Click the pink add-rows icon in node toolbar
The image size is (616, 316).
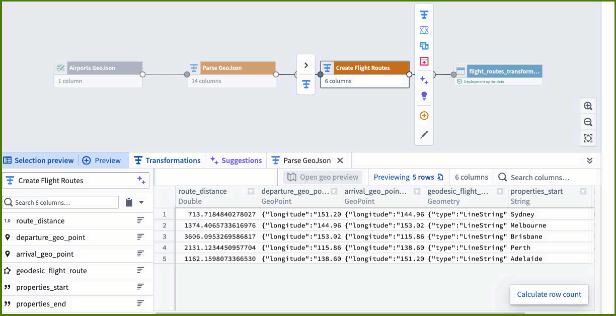click(x=424, y=61)
